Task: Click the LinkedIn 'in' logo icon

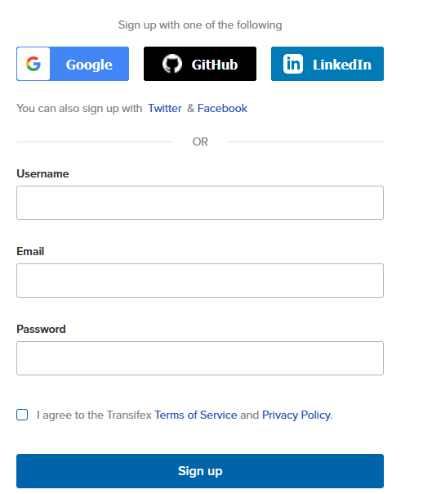Action: 293,64
